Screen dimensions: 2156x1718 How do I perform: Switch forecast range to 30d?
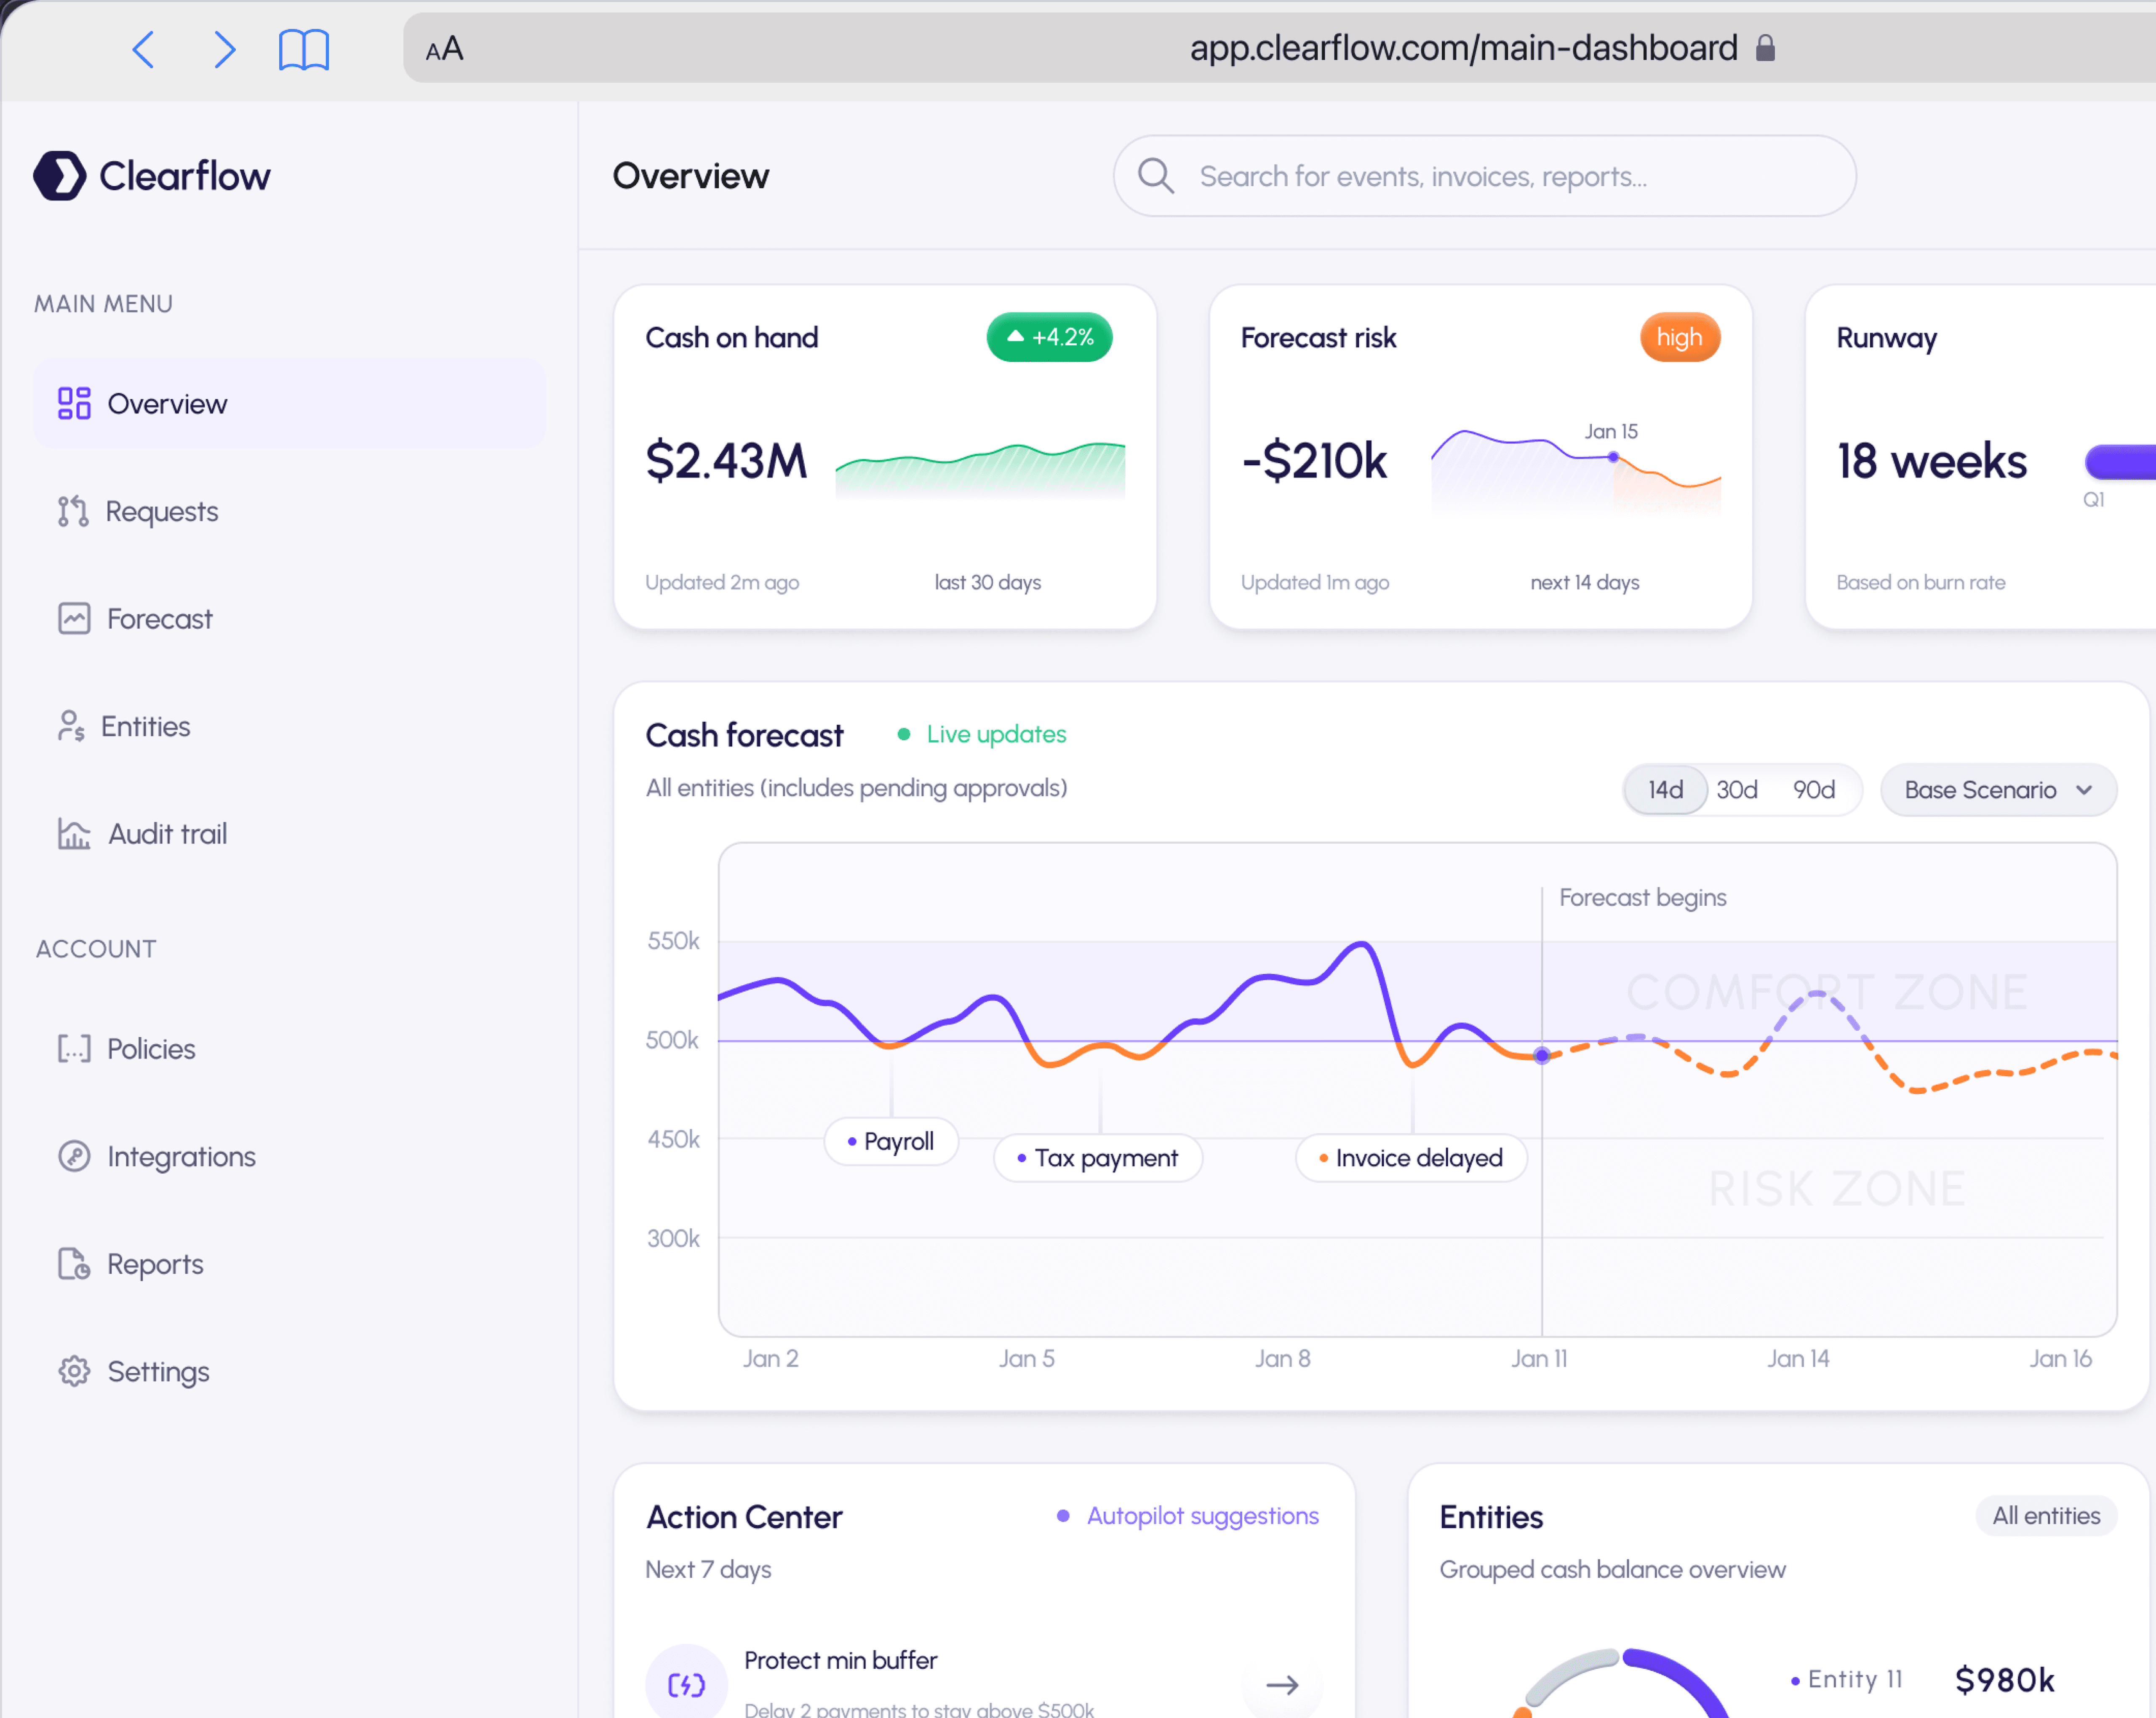click(1737, 790)
